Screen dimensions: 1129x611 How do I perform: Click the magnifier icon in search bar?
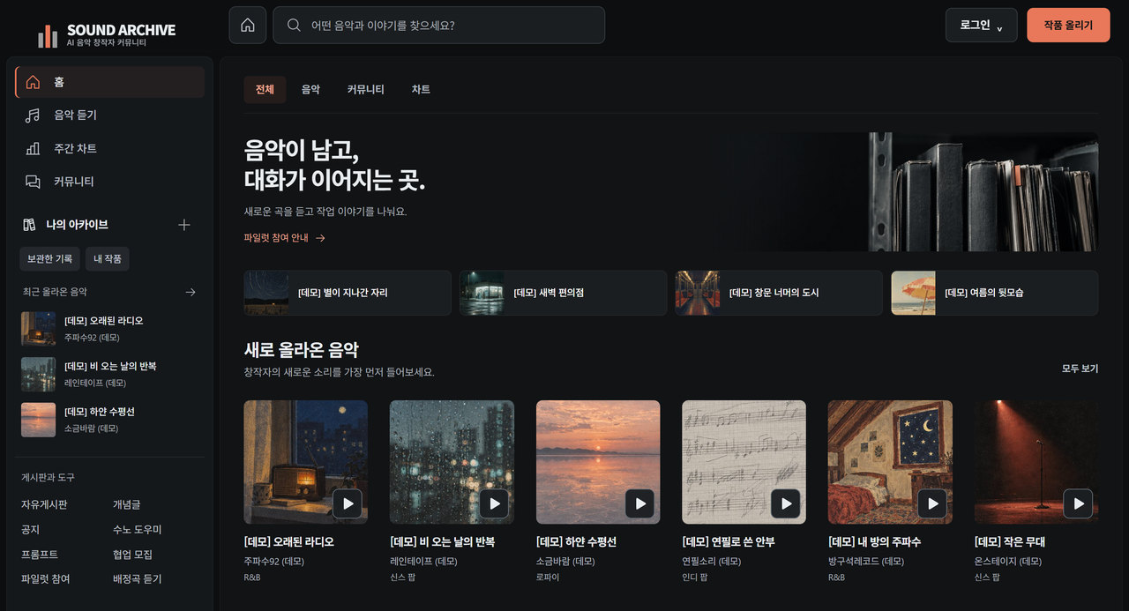coord(294,25)
